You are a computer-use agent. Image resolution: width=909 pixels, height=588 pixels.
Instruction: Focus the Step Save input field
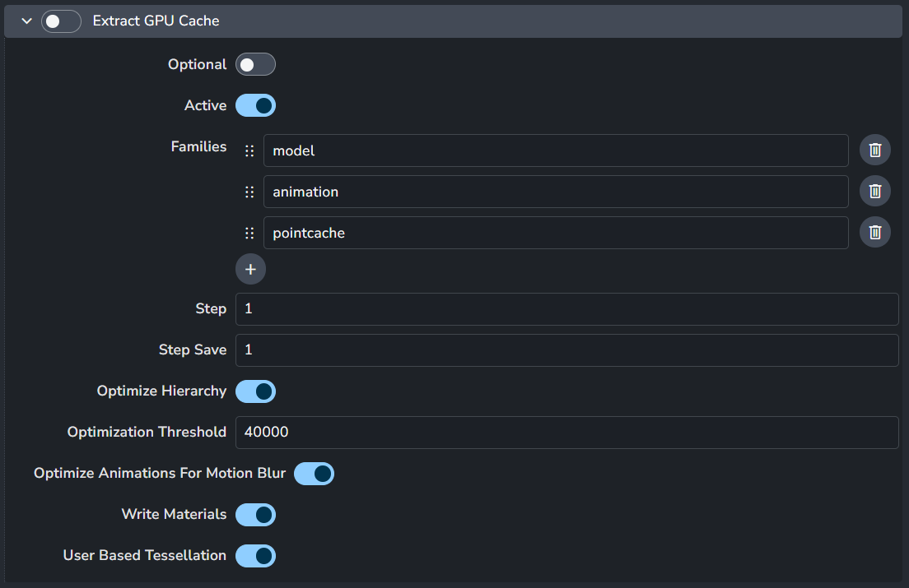[x=566, y=350]
